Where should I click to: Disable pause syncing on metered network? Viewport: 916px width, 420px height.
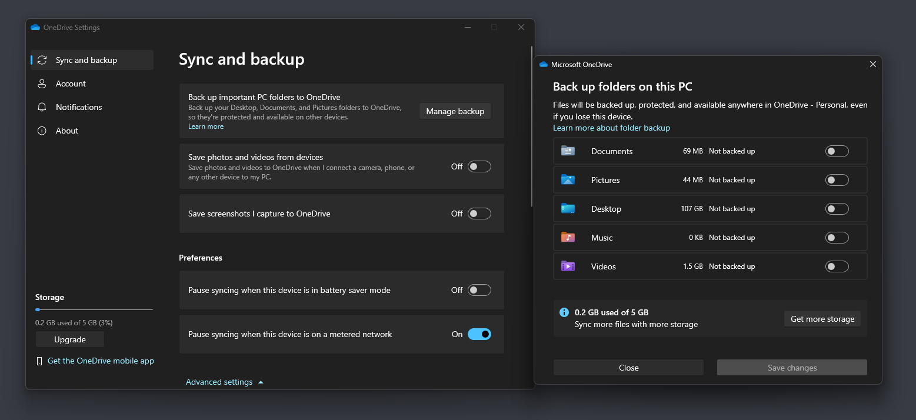pyautogui.click(x=479, y=334)
